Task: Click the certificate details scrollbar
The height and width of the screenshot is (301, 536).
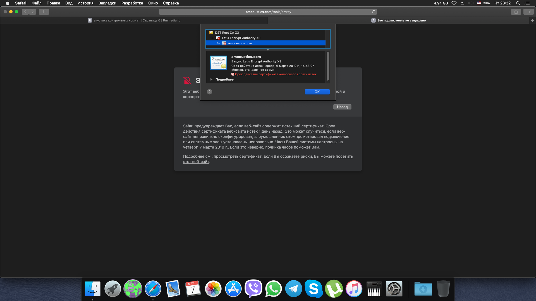Action: tap(327, 66)
